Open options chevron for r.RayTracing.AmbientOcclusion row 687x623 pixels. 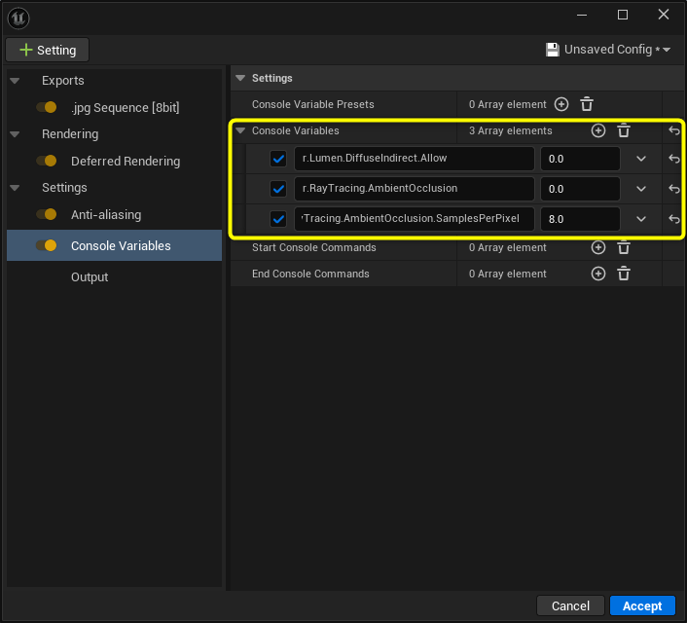(x=641, y=189)
